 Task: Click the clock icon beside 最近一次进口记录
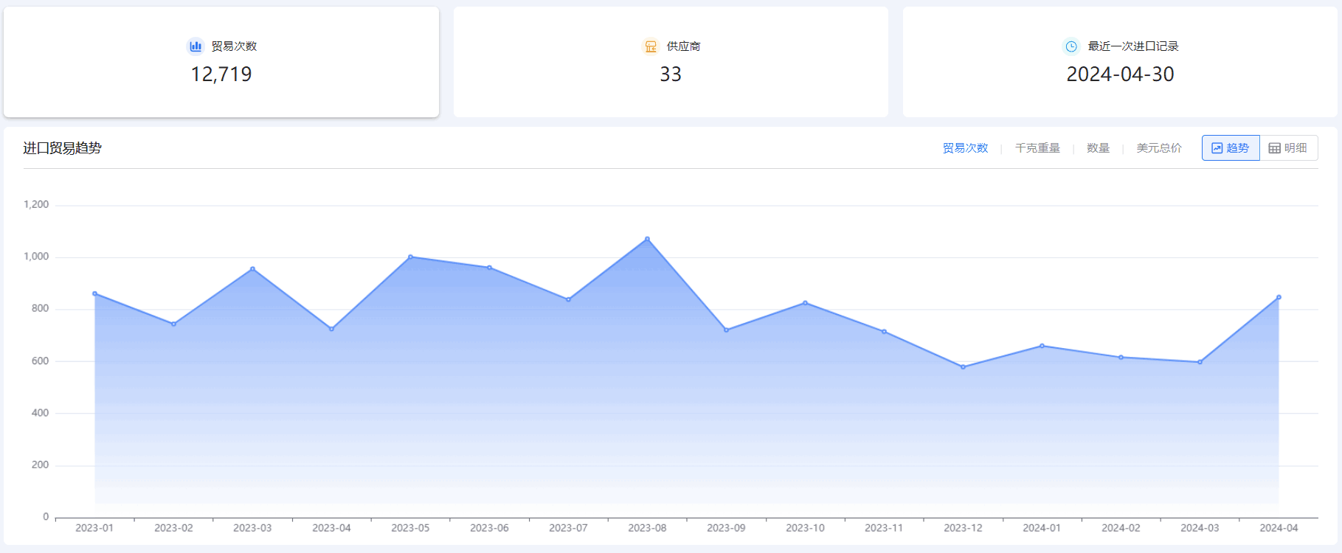pos(1071,46)
